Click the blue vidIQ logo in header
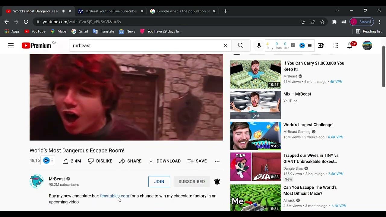 [302, 46]
